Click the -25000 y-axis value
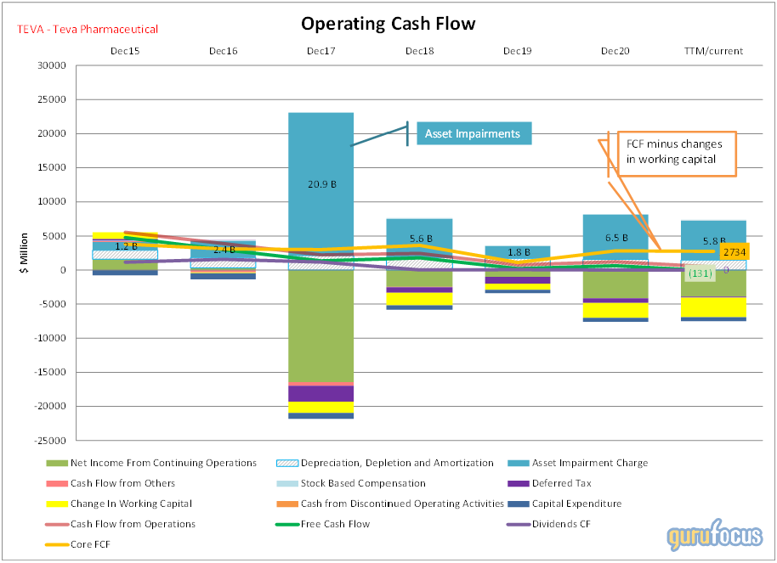Screen dimensions: 777x563 pos(50,440)
